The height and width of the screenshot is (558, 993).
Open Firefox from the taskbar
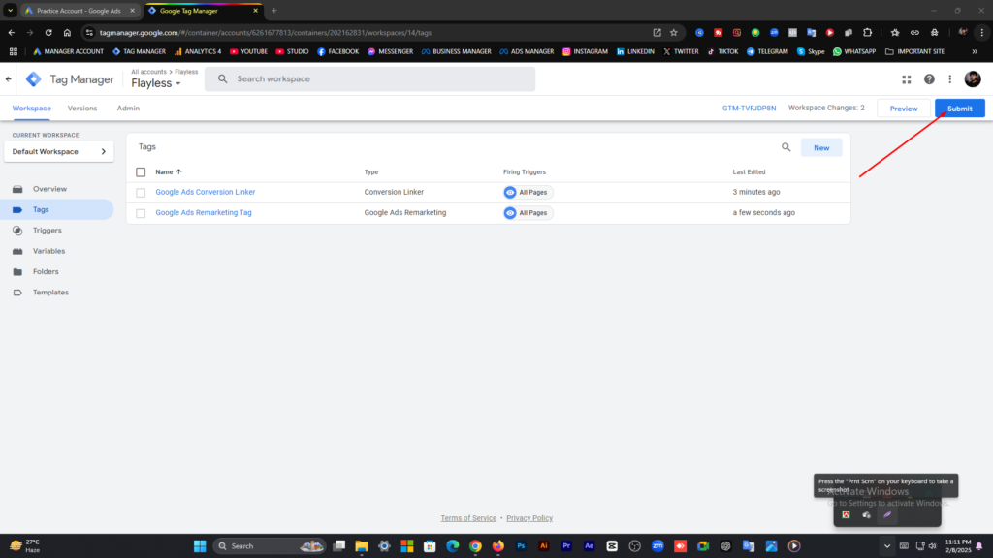click(x=498, y=546)
